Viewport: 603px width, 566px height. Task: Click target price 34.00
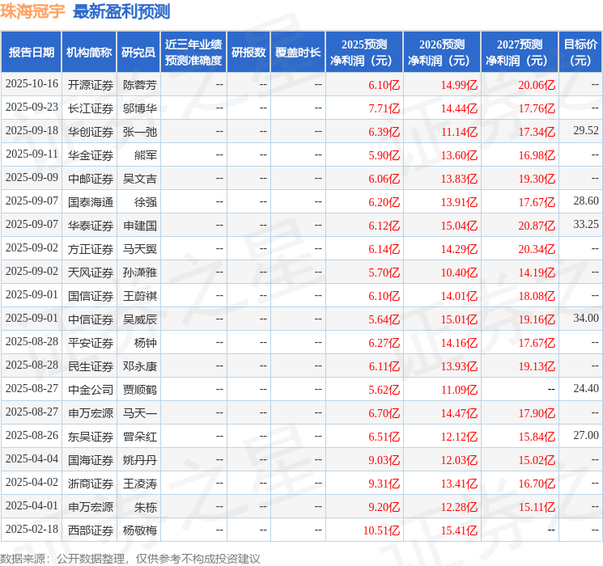[x=586, y=318]
